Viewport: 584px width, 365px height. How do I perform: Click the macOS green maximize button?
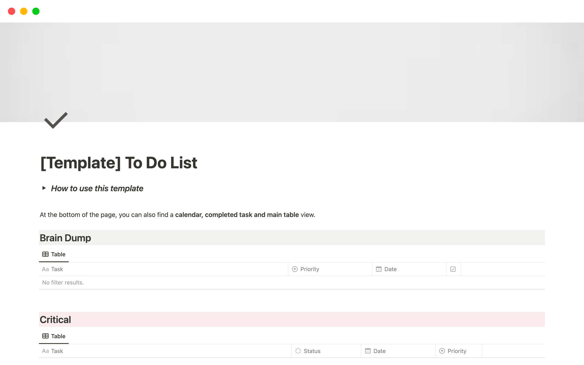tap(36, 11)
